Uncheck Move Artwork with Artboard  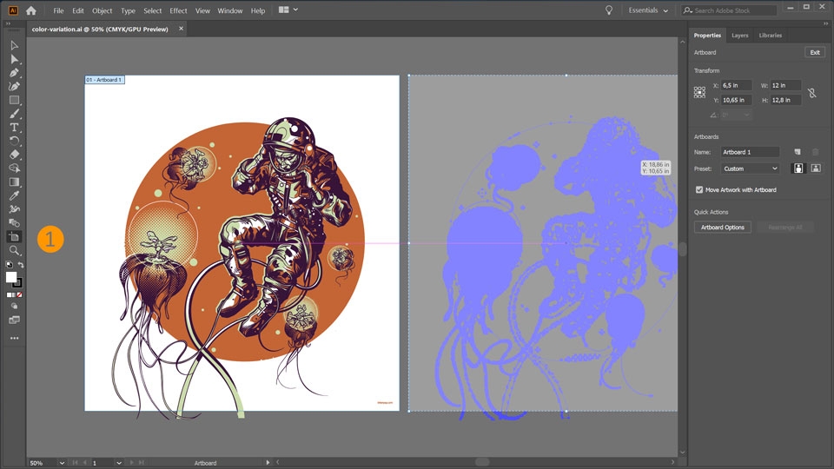699,190
